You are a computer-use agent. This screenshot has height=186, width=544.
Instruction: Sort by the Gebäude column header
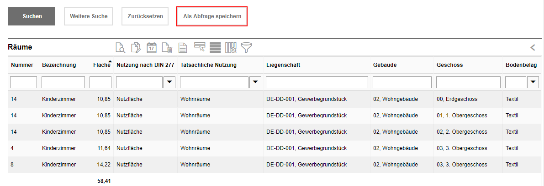click(385, 65)
